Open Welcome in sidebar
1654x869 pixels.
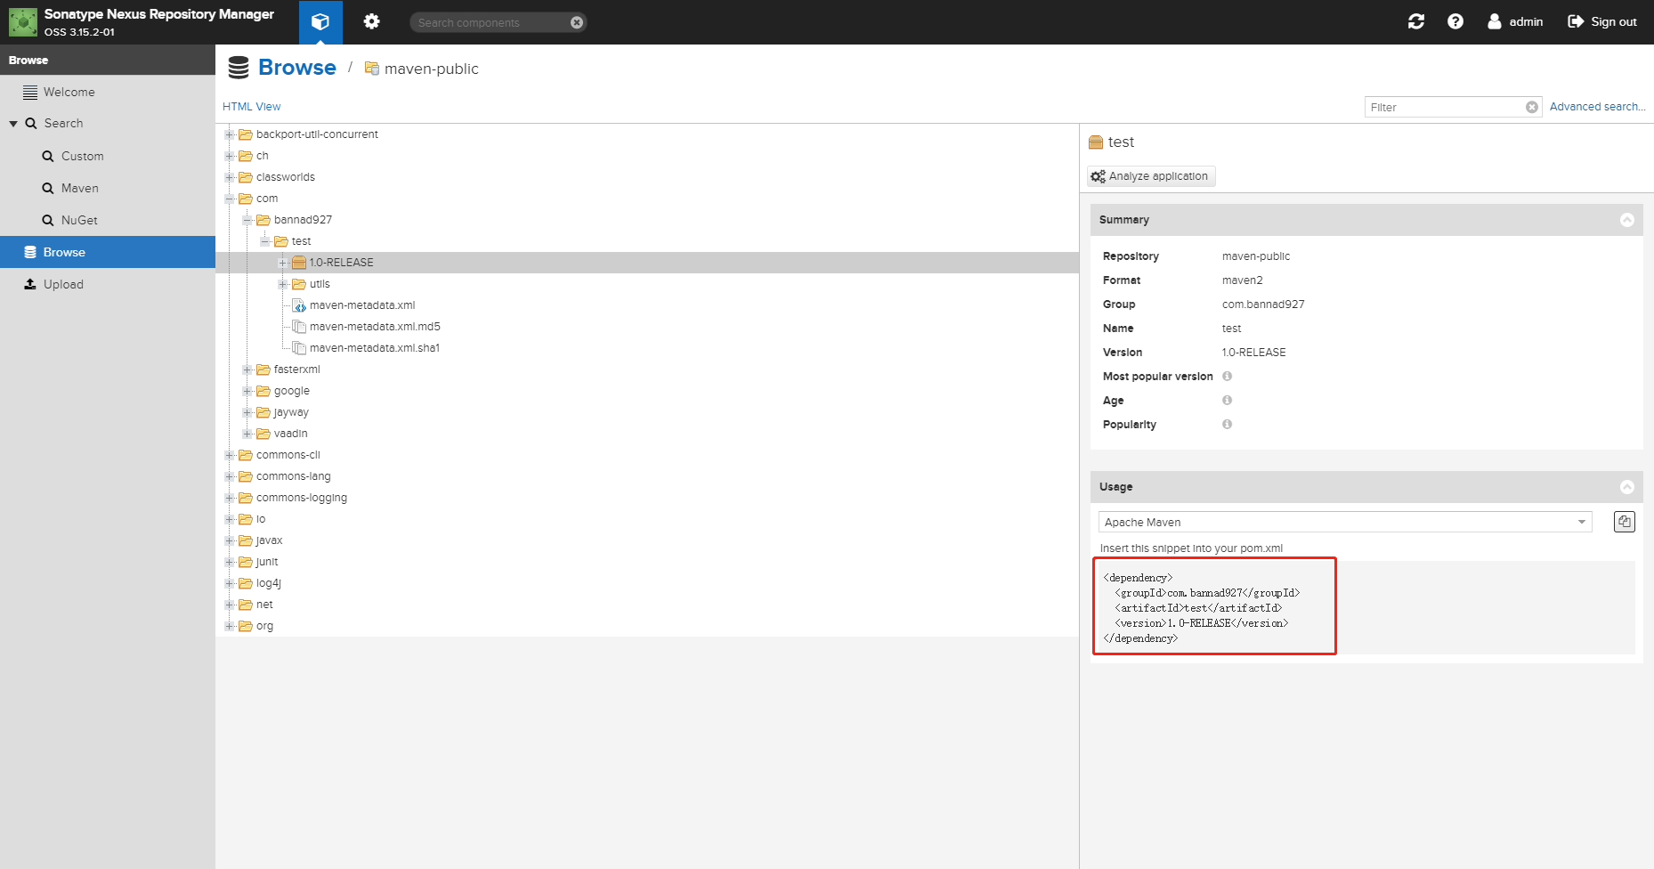69,92
